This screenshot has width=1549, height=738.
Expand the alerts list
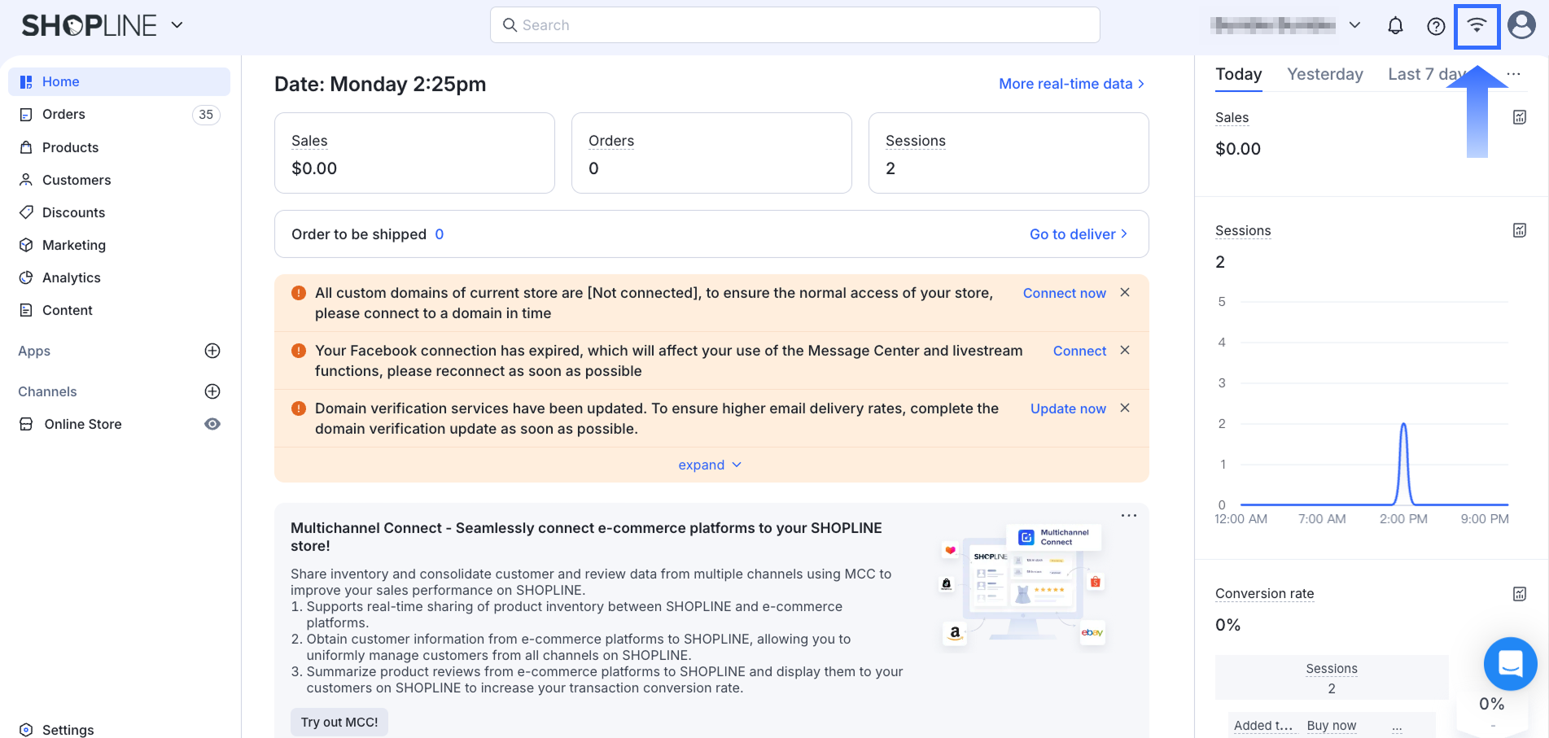710,465
